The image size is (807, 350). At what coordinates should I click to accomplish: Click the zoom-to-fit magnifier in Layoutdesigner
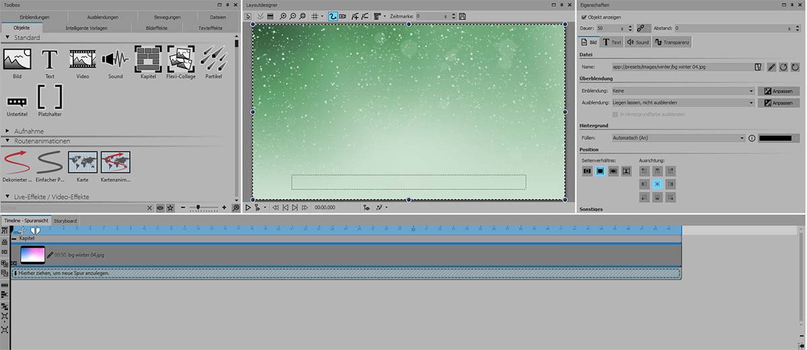(304, 15)
